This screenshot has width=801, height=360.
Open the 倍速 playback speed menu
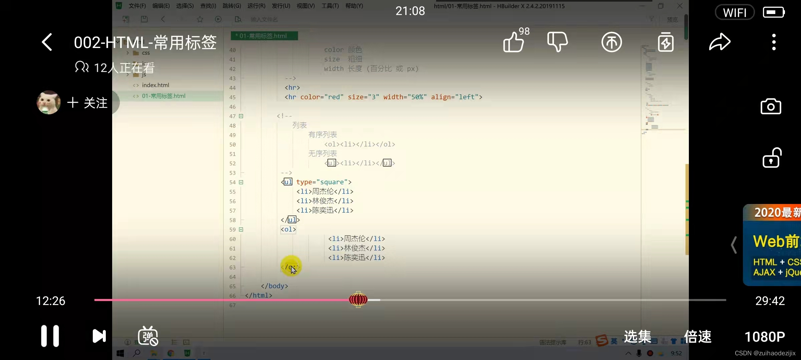click(x=698, y=337)
